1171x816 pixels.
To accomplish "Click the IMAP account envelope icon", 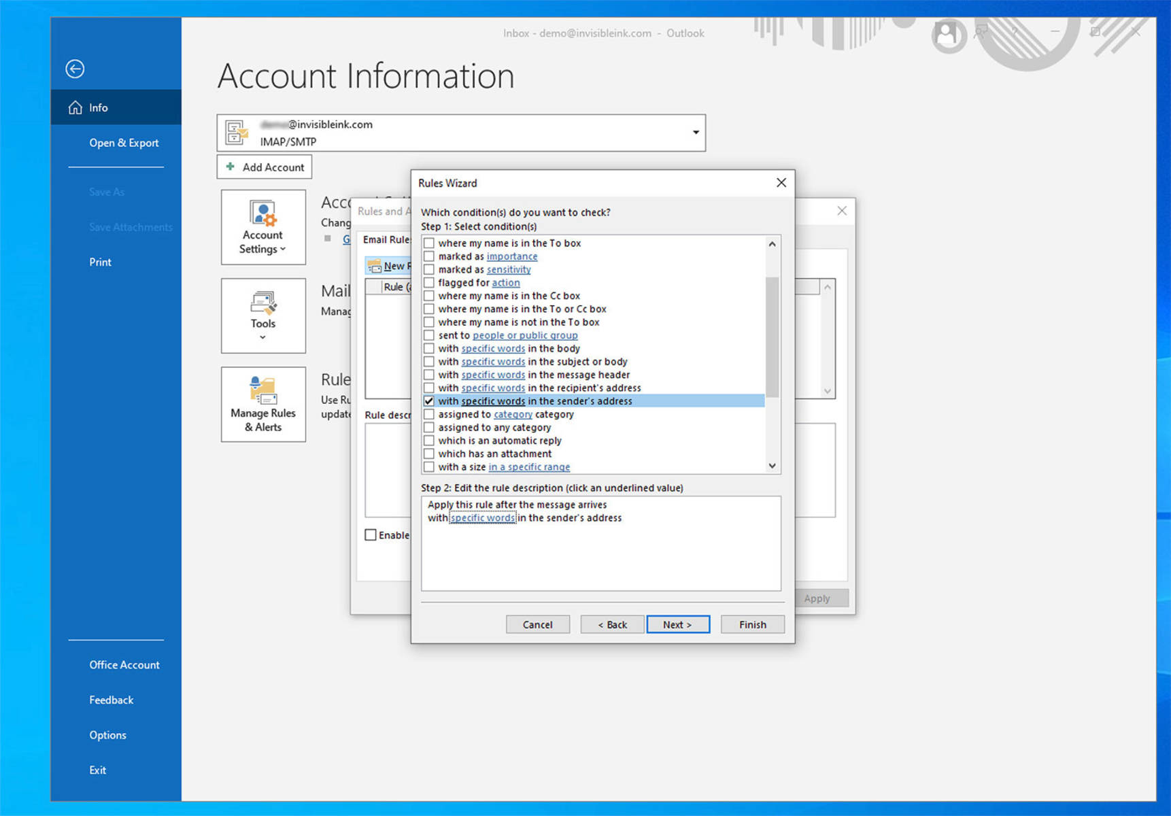I will 237,133.
